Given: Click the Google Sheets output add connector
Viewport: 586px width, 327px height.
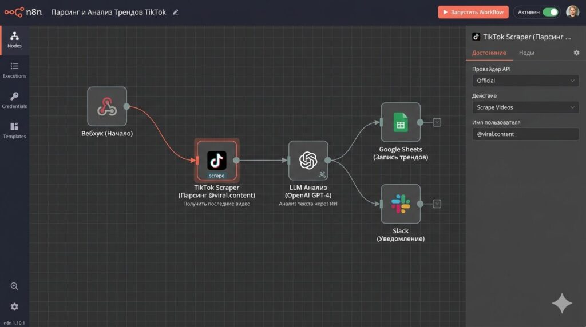Looking at the screenshot, I should tap(437, 122).
